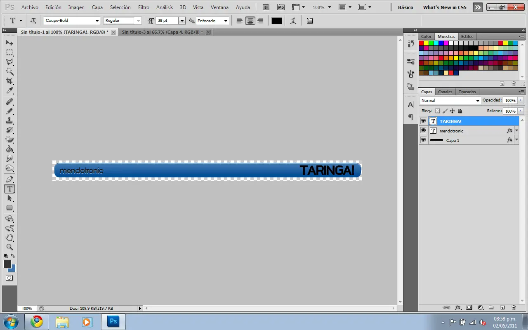Select the Básico workspace
528x330 pixels.
pyautogui.click(x=405, y=7)
